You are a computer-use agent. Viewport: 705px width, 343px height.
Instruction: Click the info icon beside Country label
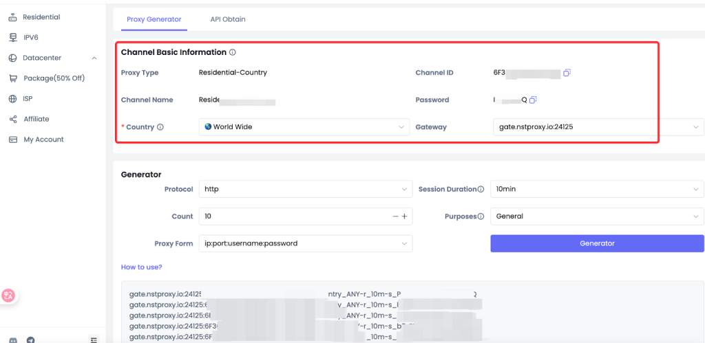point(160,127)
